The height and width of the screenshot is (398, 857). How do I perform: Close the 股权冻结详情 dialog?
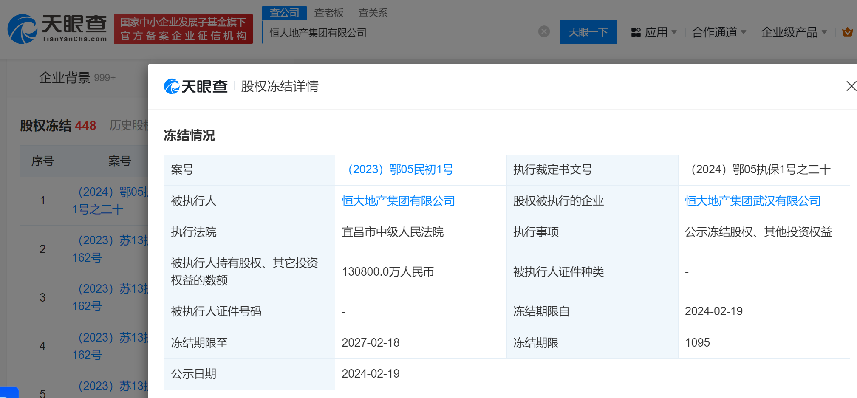pos(851,86)
